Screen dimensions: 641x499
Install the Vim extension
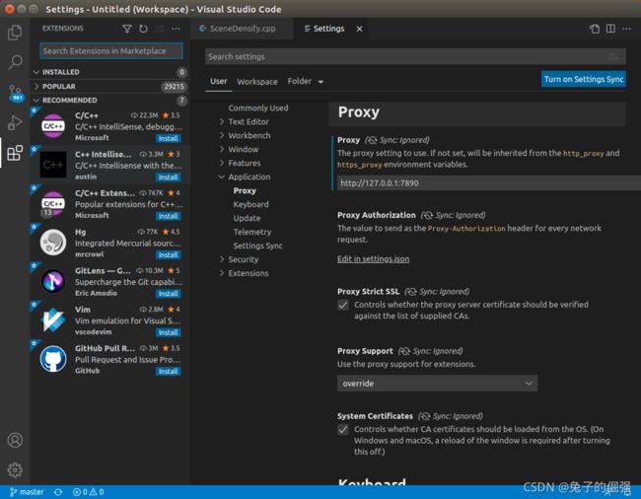[x=168, y=332]
